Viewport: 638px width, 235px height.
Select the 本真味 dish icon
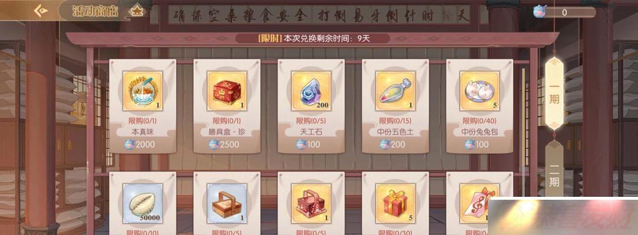pyautogui.click(x=143, y=91)
